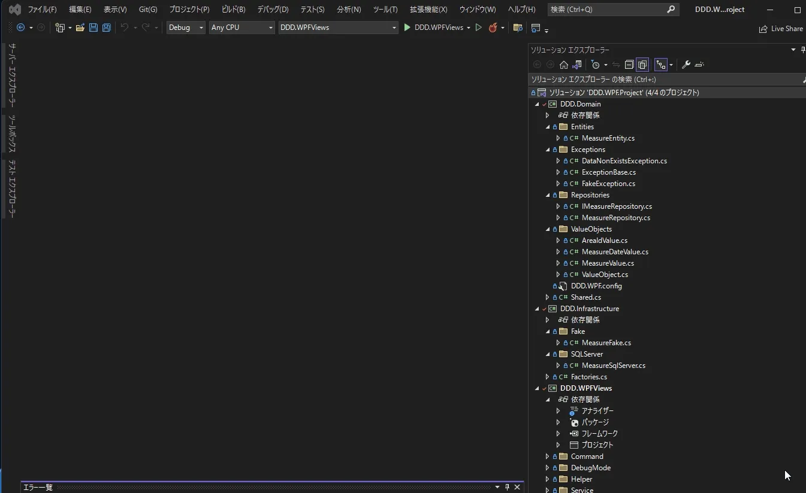Click the Redo arrow icon
The height and width of the screenshot is (493, 806).
(145, 28)
